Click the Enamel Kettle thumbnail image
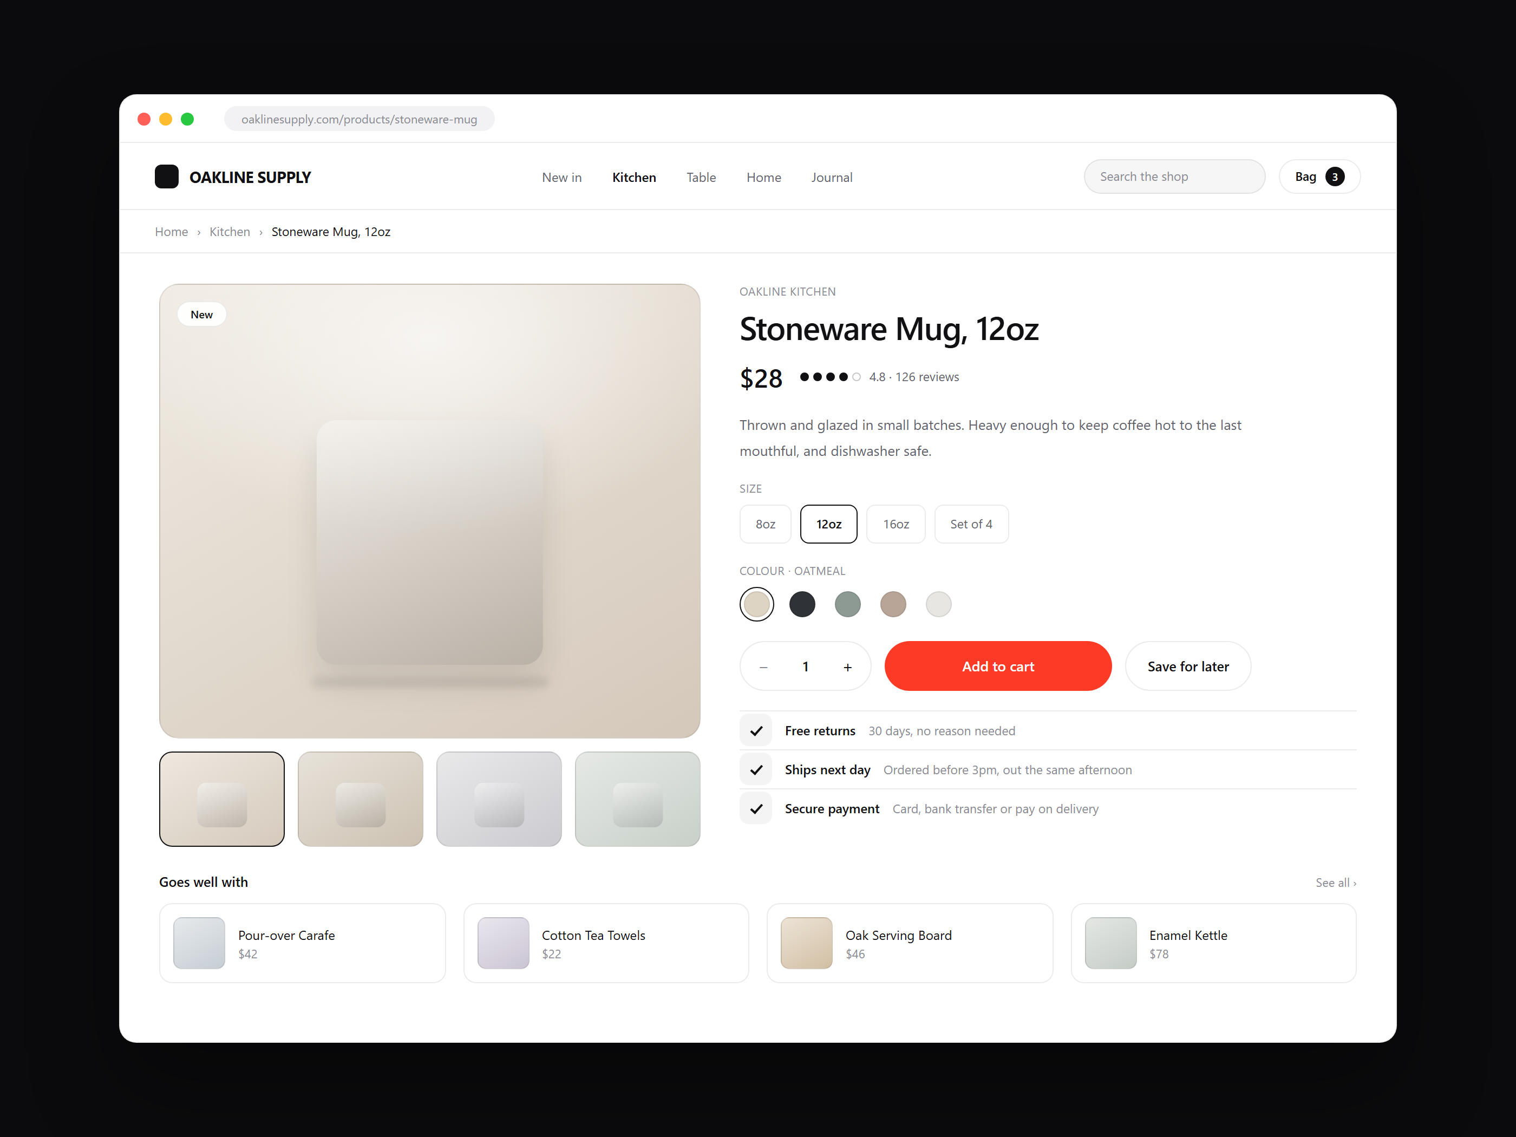The image size is (1516, 1137). 1110,943
